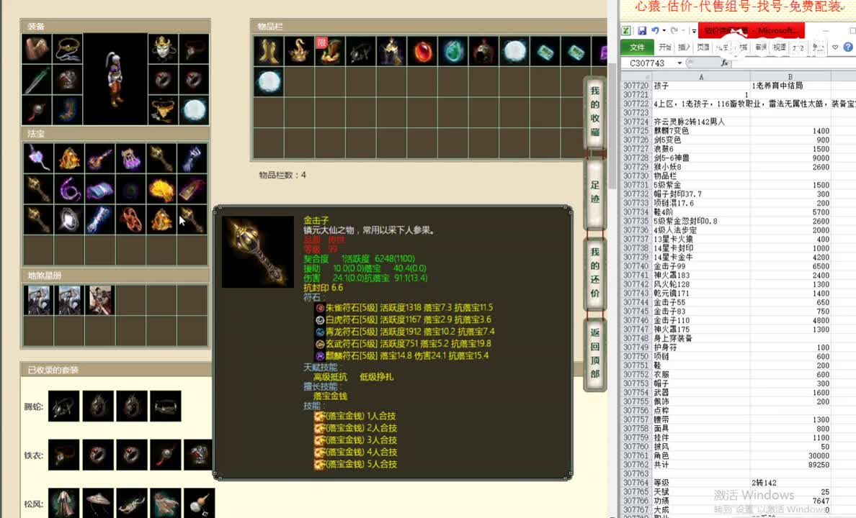Image resolution: width=856 pixels, height=518 pixels.
Task: Click the red wind-fire wheel treasure icon
Action: pos(130,219)
